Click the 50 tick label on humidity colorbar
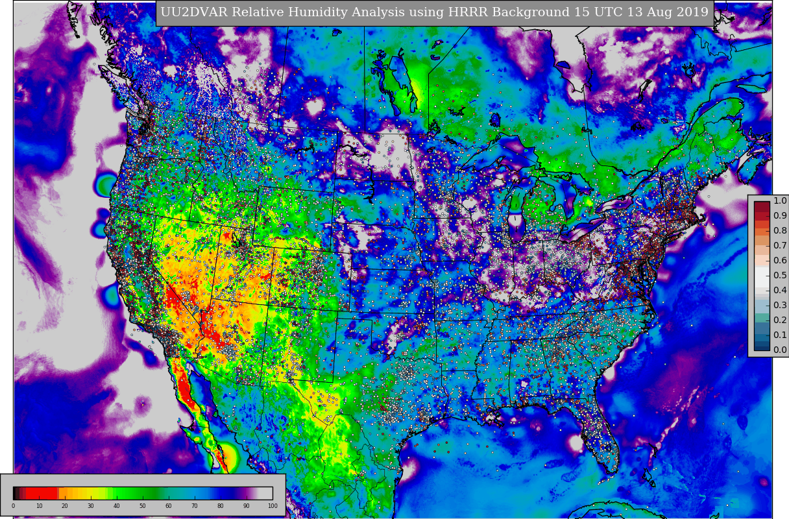789x519 pixels. [x=143, y=506]
